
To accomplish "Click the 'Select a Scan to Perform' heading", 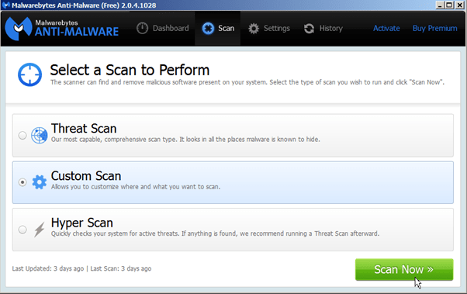I will click(130, 71).
